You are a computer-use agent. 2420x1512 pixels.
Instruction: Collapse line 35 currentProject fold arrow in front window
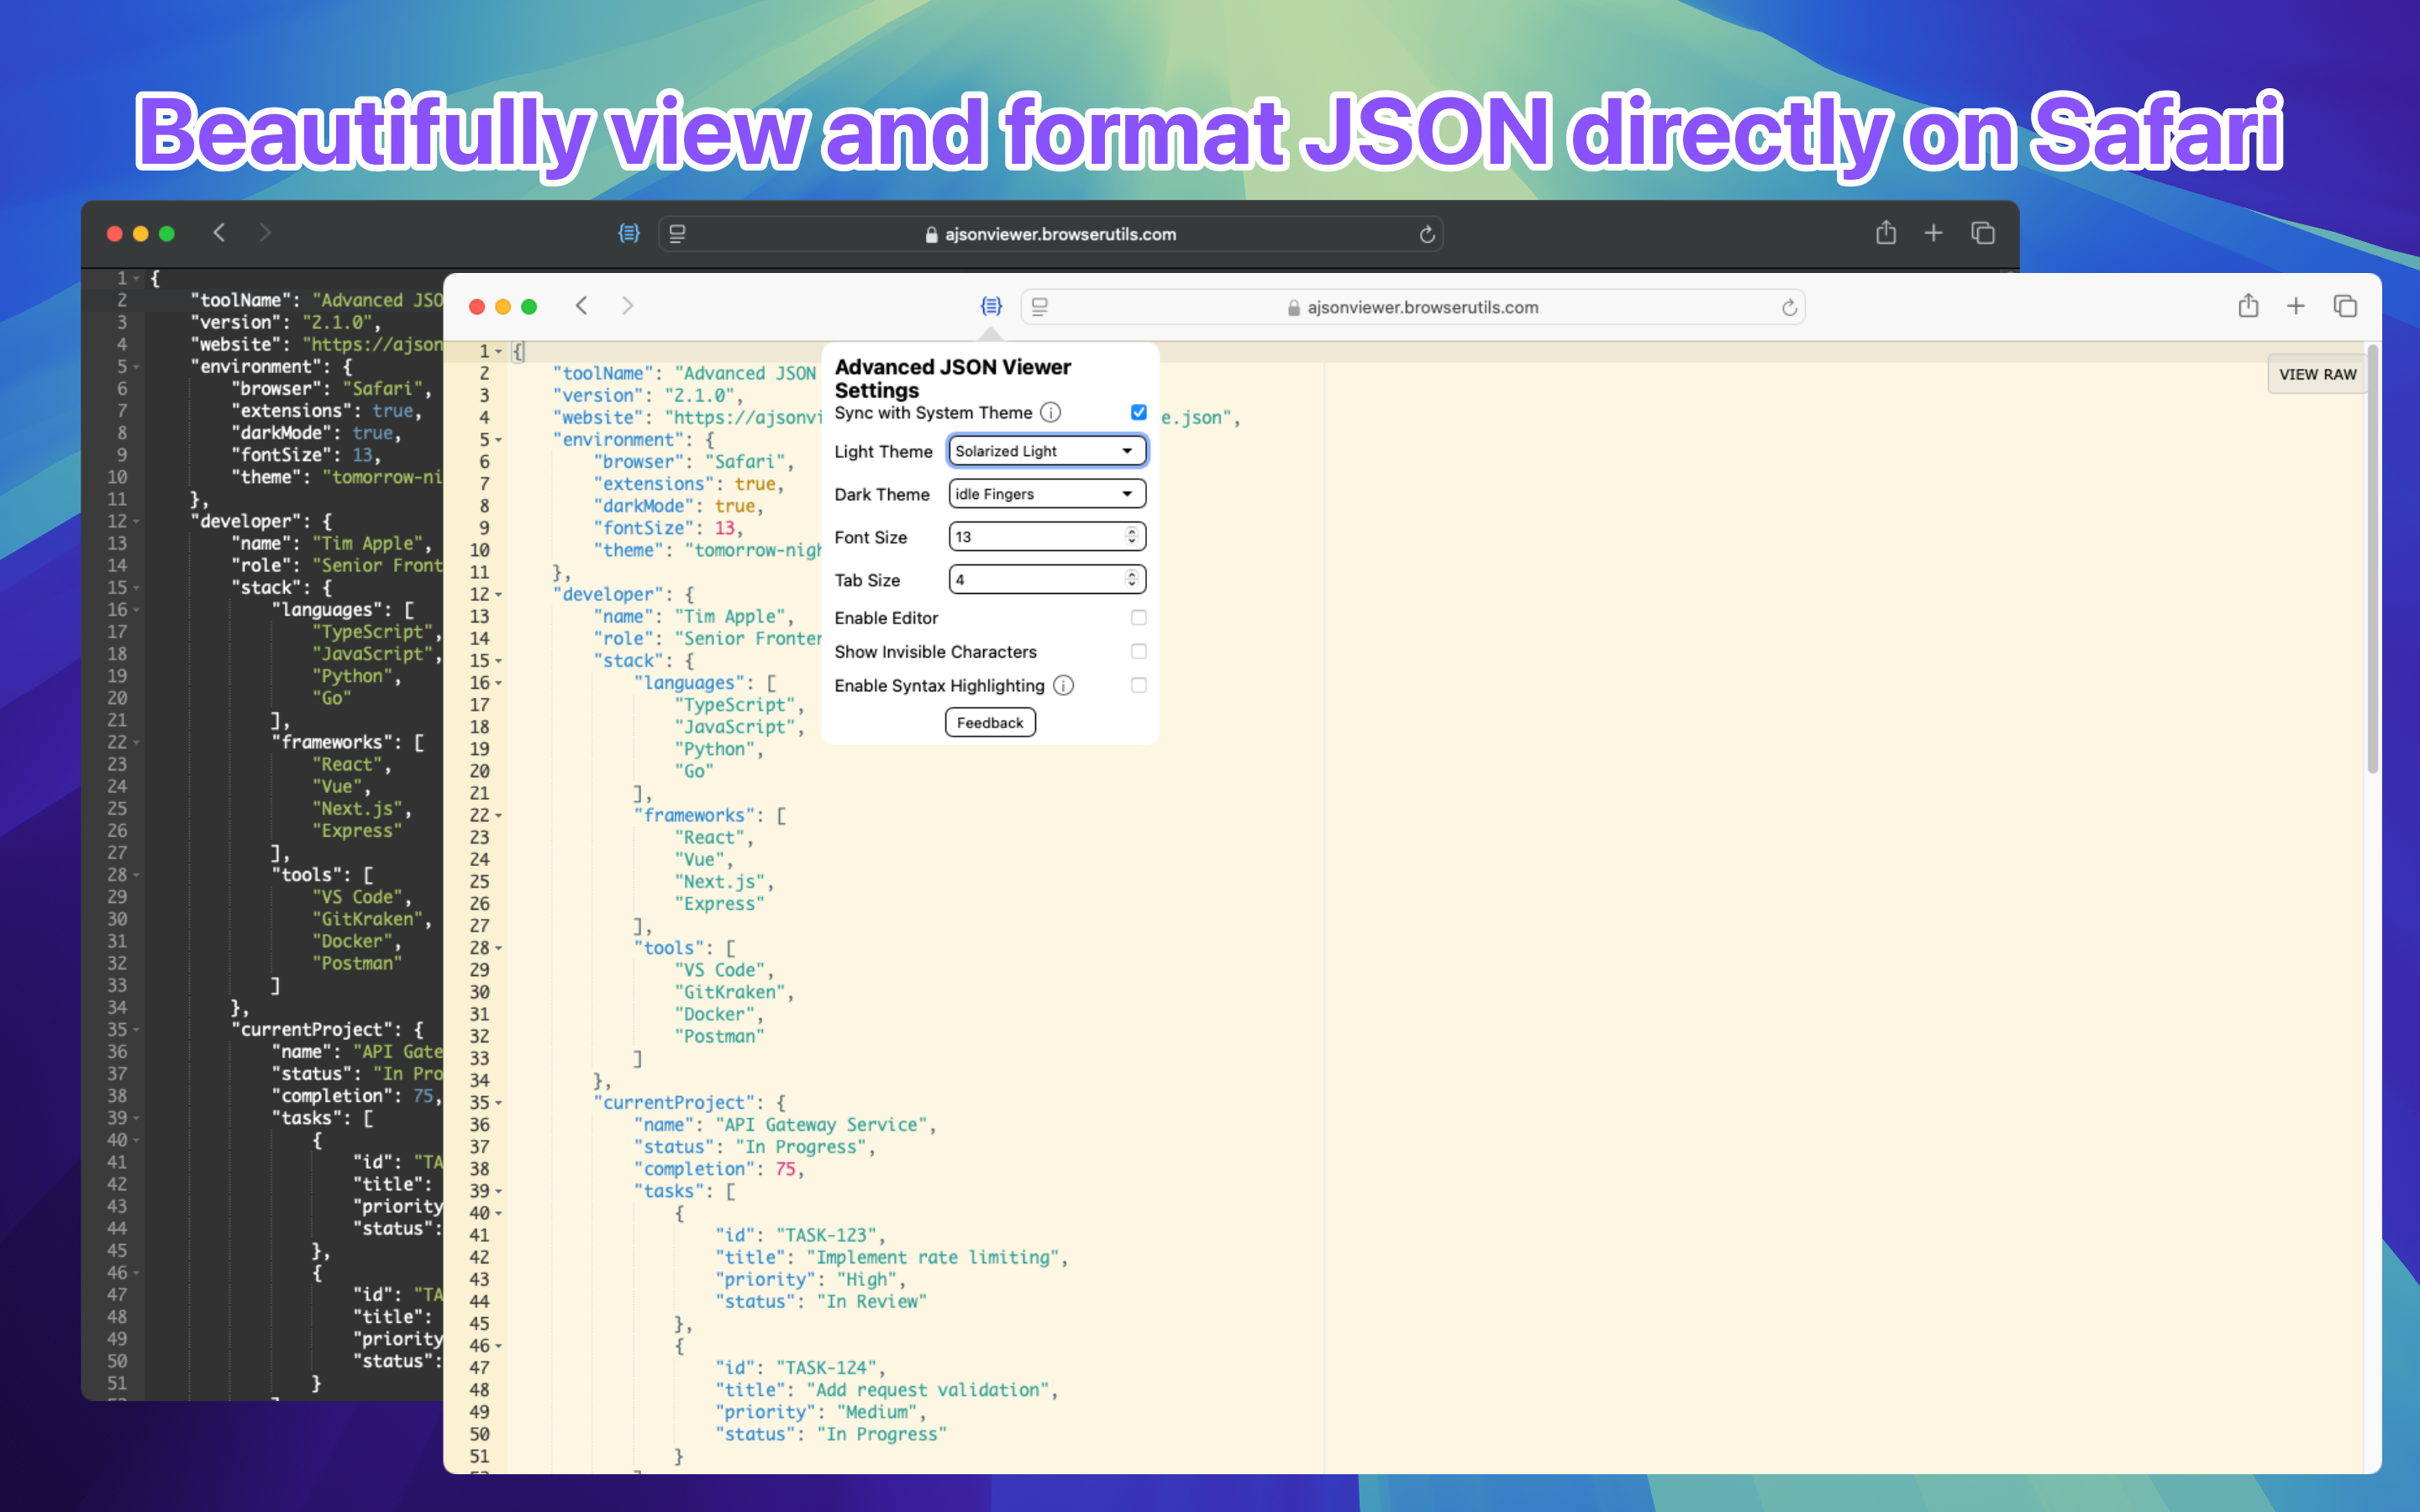click(499, 1103)
